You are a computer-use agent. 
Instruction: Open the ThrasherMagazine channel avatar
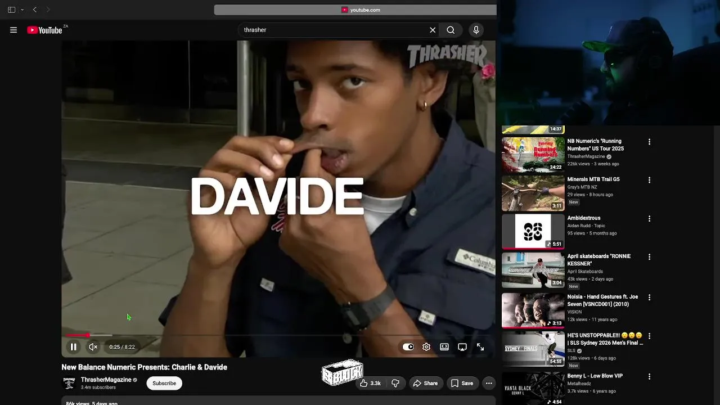tap(69, 384)
